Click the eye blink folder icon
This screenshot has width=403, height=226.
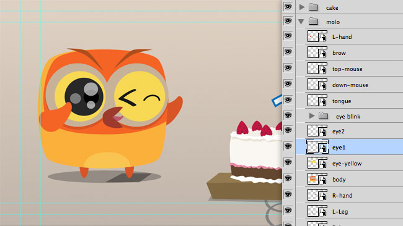(323, 116)
